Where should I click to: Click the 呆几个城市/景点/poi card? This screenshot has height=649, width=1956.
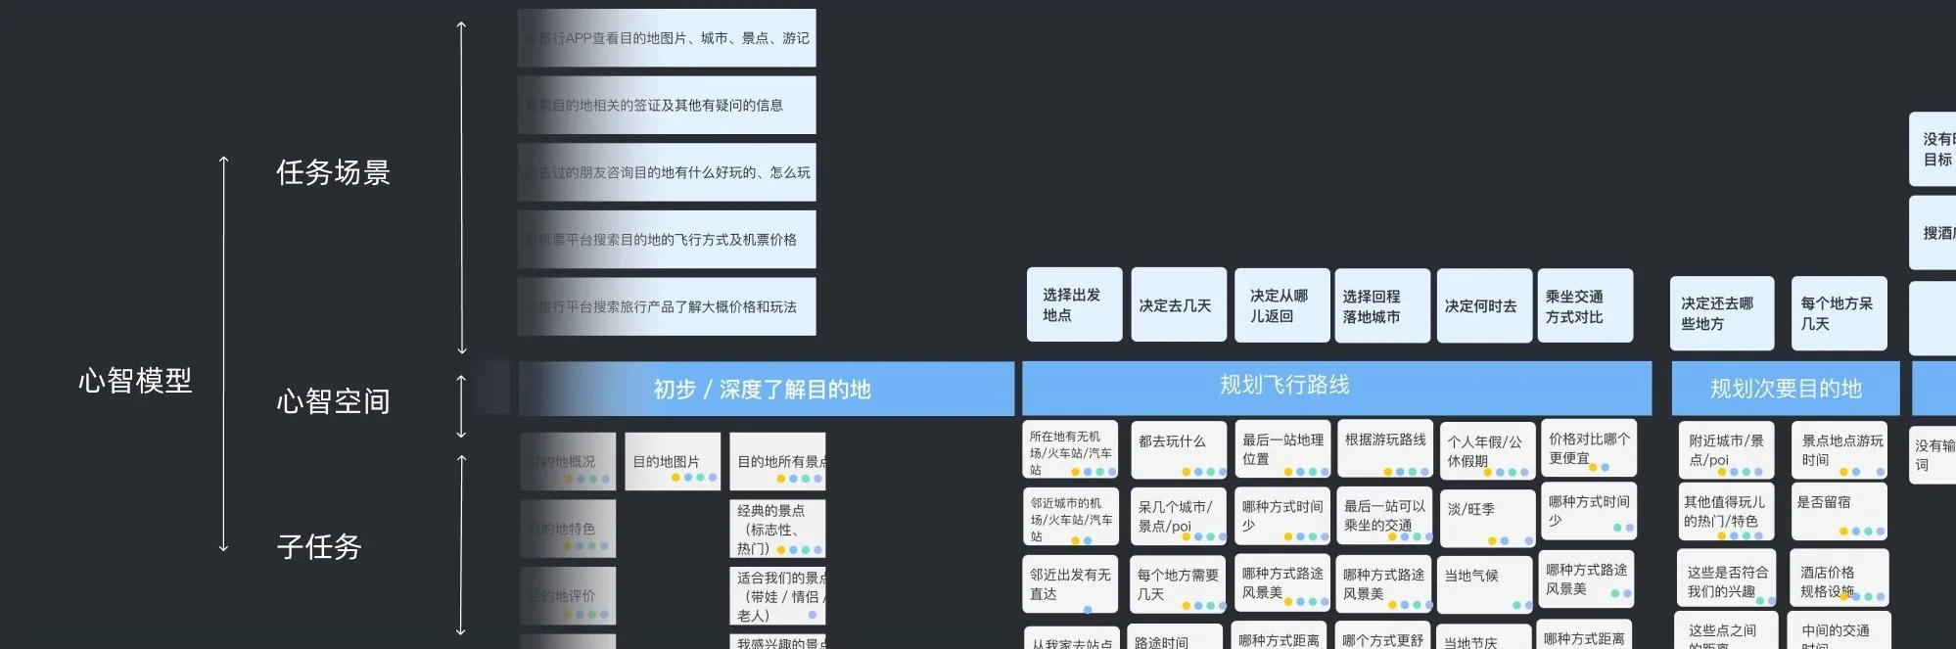(1179, 516)
